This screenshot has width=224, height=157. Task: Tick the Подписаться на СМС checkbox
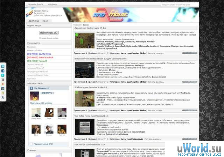[31, 144]
